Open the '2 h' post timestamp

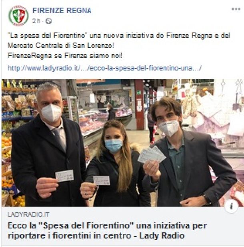(x=36, y=21)
